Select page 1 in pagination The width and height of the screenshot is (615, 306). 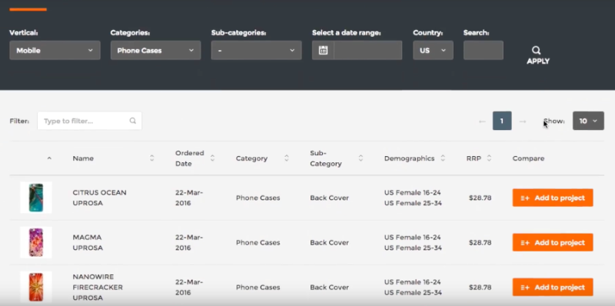coord(502,121)
